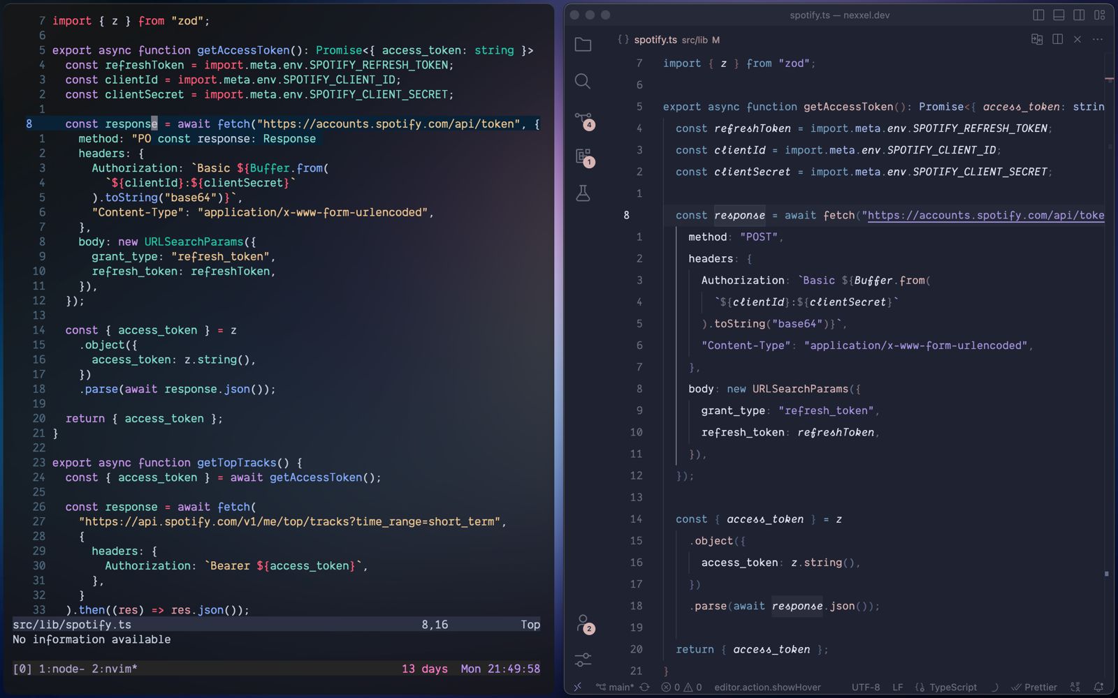Show problems via errors and warnings indicator
This screenshot has height=698, width=1118.
click(681, 687)
